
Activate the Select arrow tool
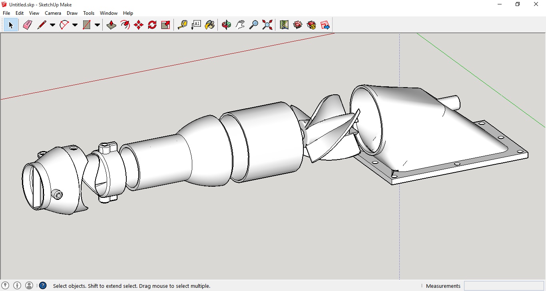point(11,25)
